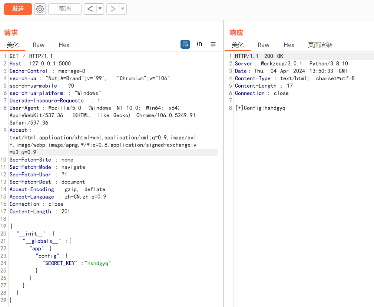374x307 pixels.
Task: Click the Accept-Language header name
Action: (32, 196)
